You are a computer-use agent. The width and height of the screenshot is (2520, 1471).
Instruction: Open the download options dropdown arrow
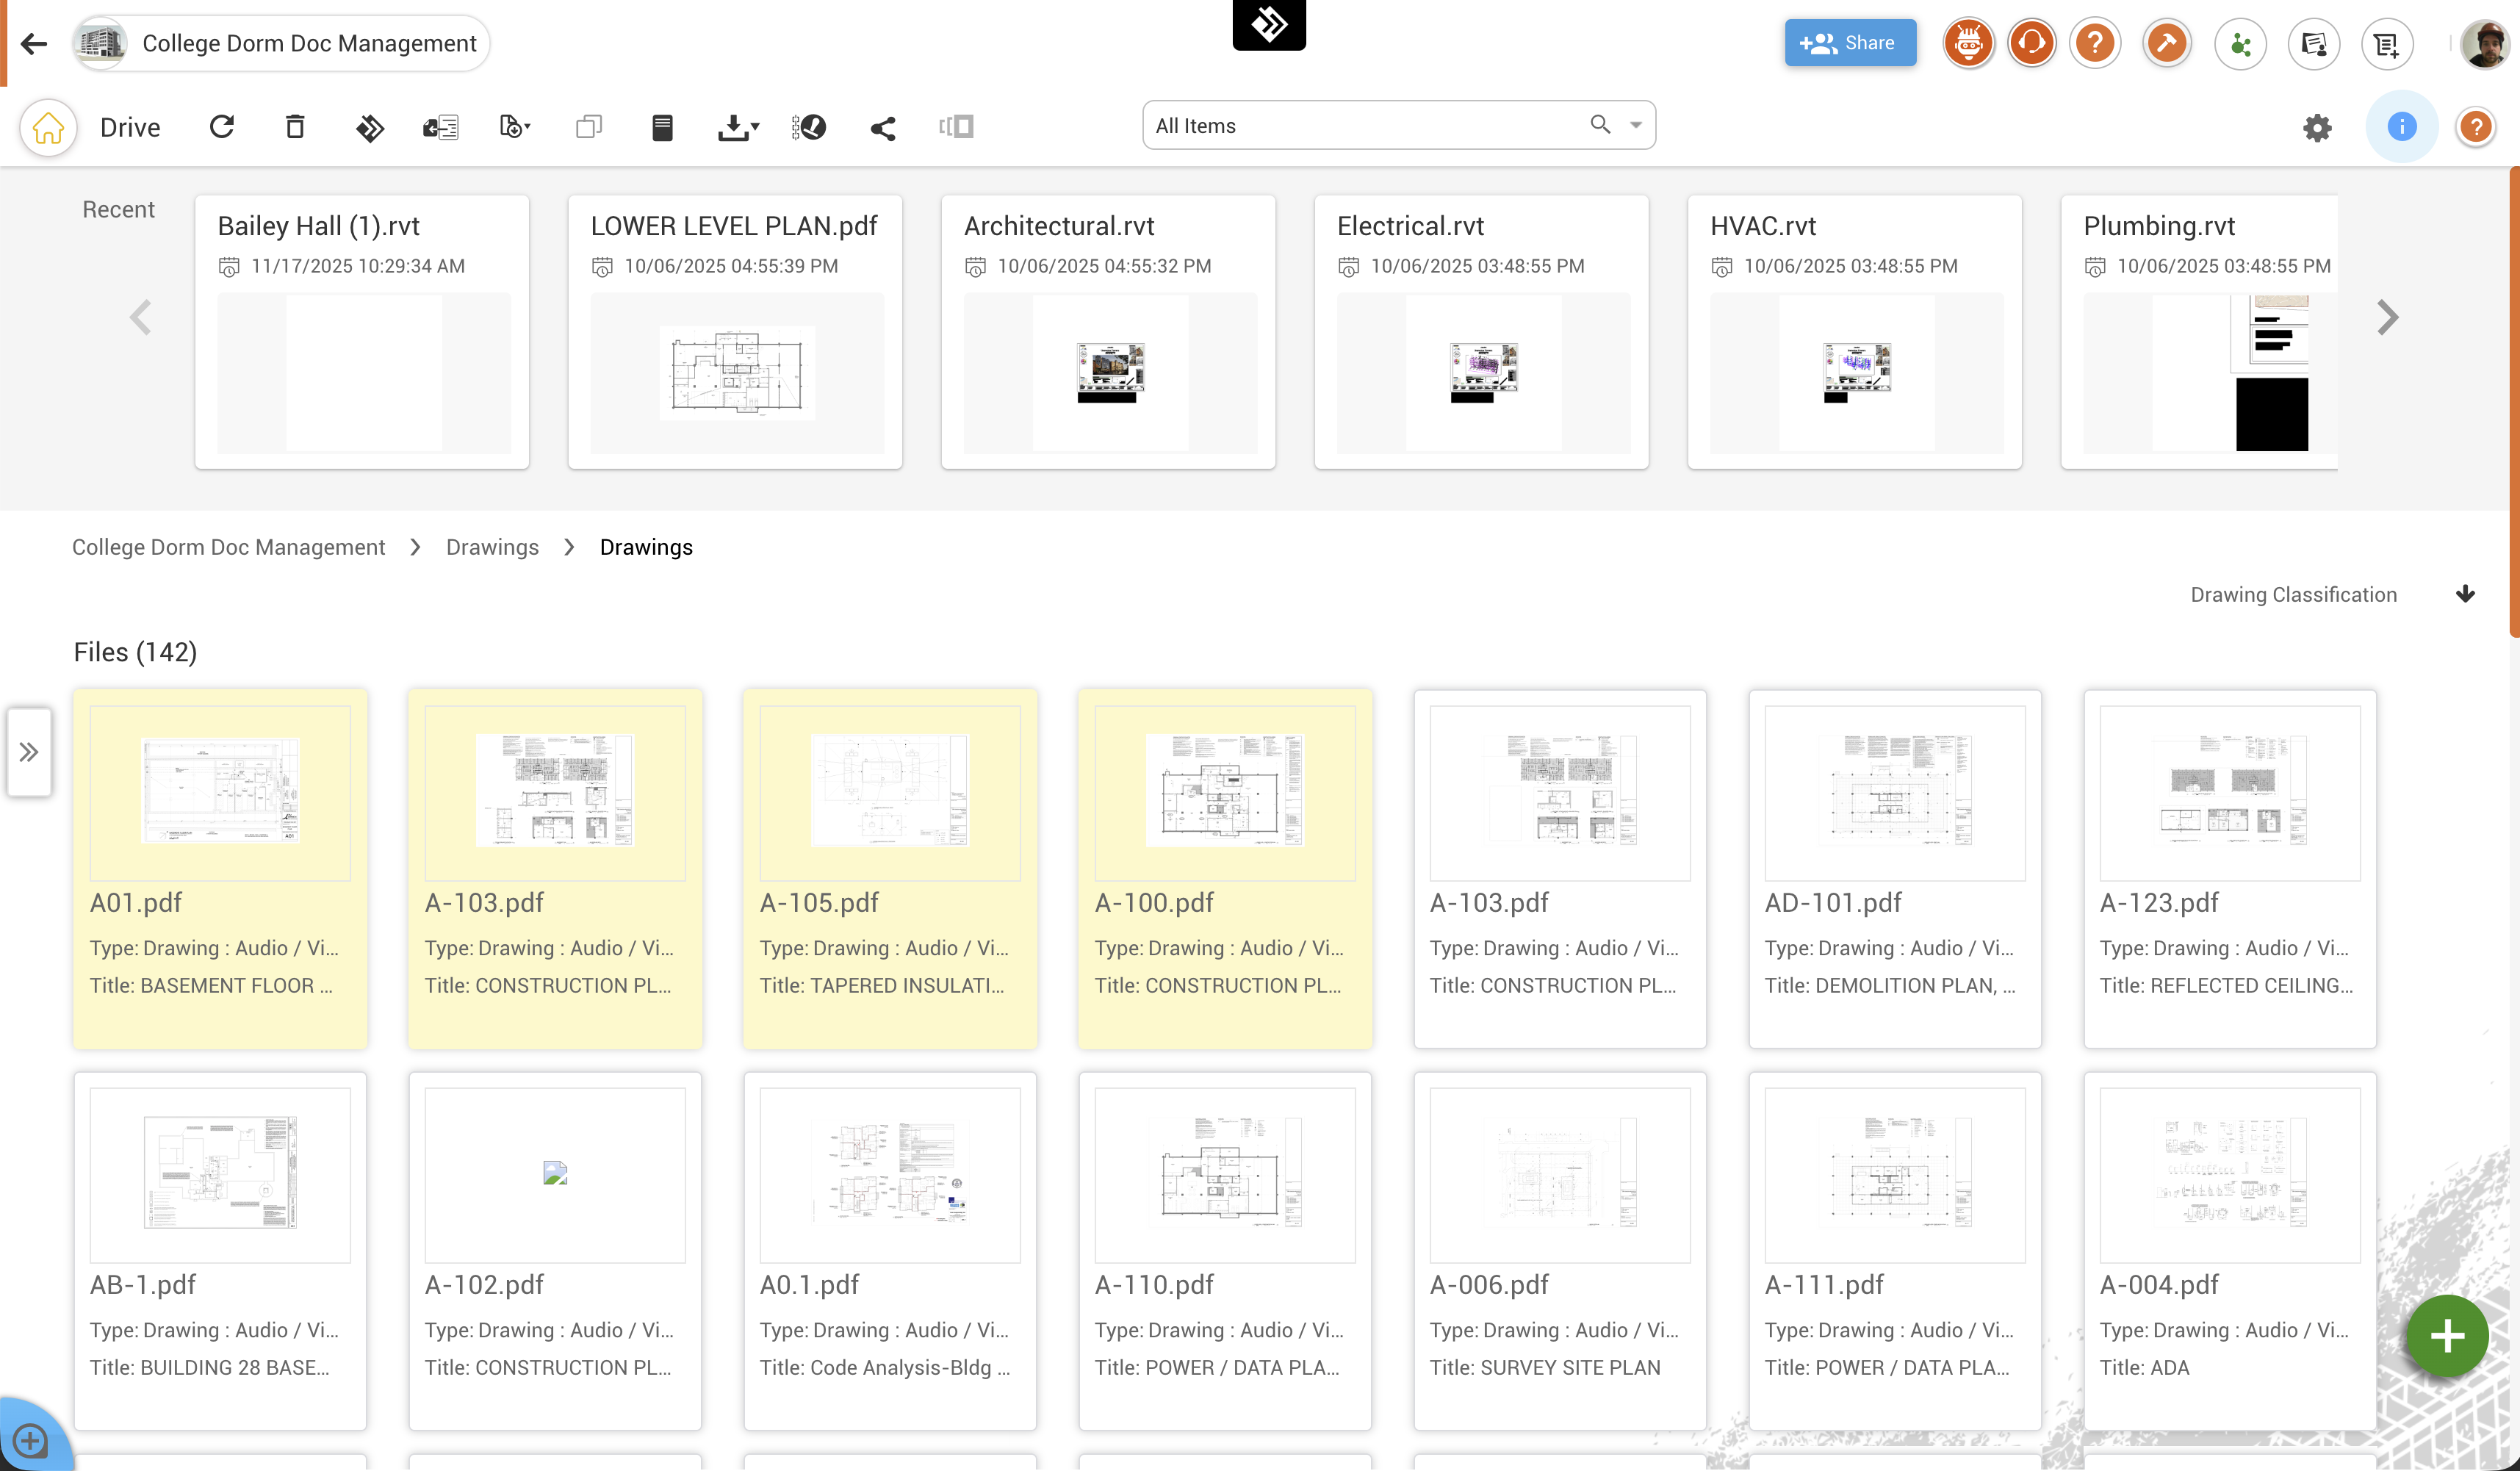click(755, 127)
